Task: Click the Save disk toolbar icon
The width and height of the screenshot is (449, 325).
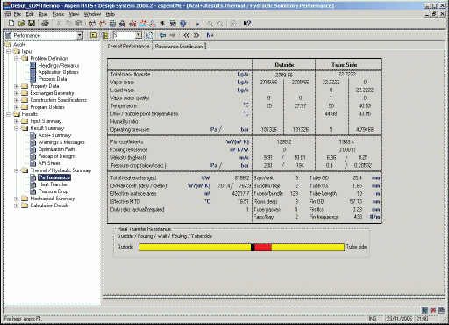Action: click(32, 24)
